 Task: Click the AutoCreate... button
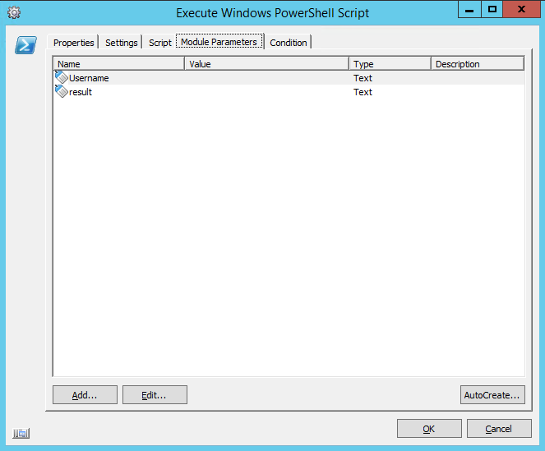(492, 394)
